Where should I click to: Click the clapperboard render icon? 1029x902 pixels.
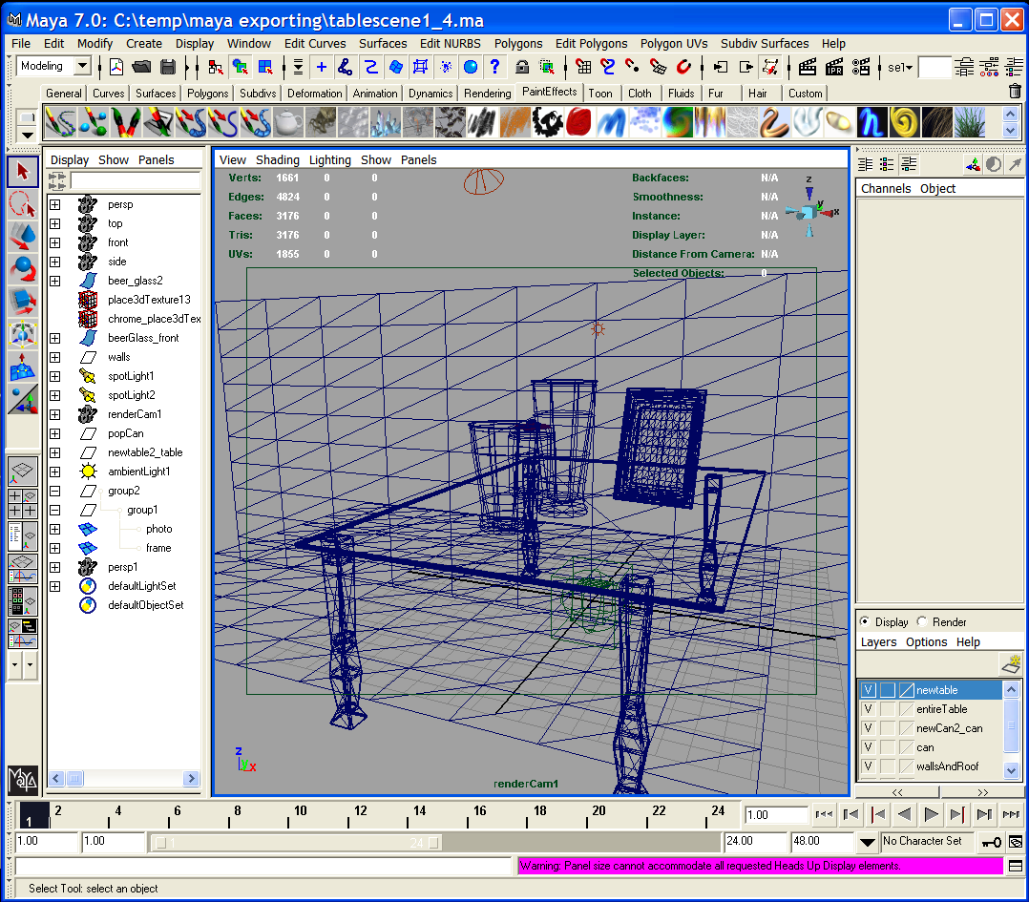pos(808,67)
